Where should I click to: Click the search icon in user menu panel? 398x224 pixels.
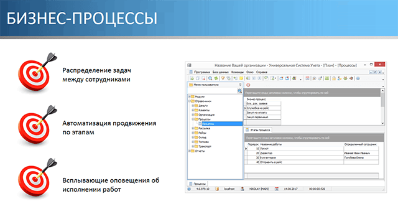[x=239, y=91]
